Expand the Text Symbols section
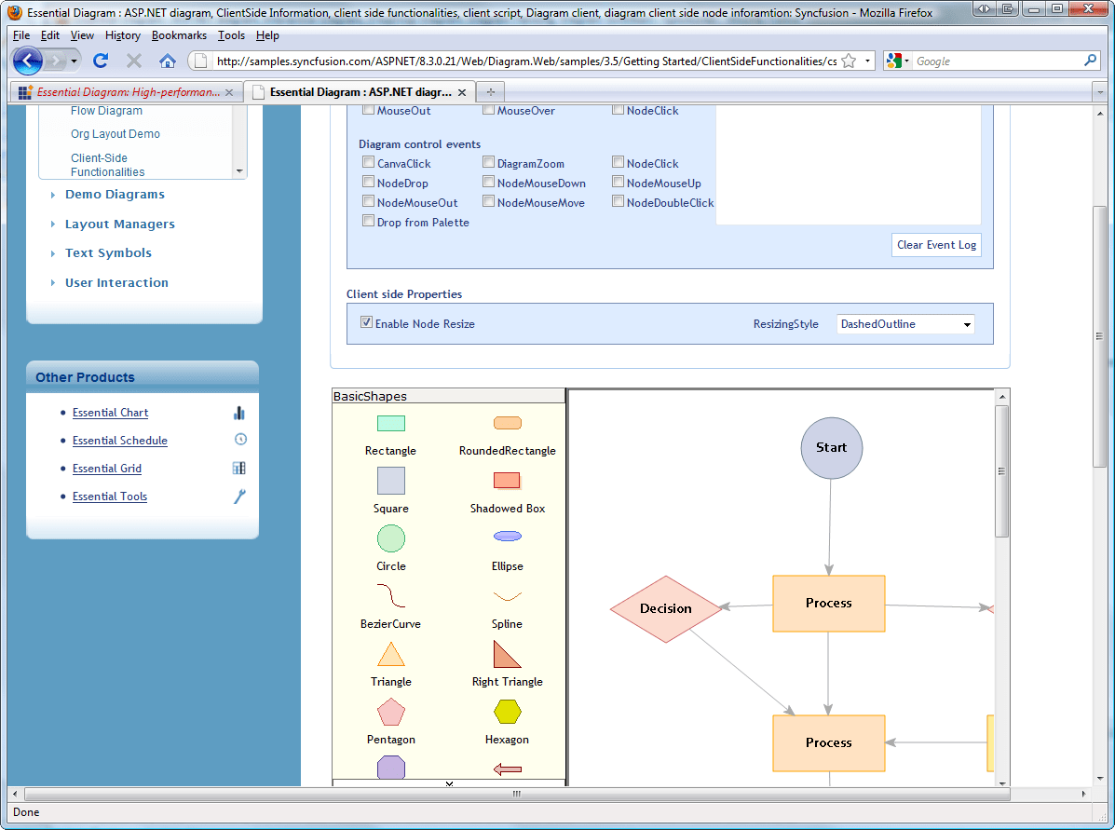Image resolution: width=1115 pixels, height=830 pixels. click(x=108, y=253)
